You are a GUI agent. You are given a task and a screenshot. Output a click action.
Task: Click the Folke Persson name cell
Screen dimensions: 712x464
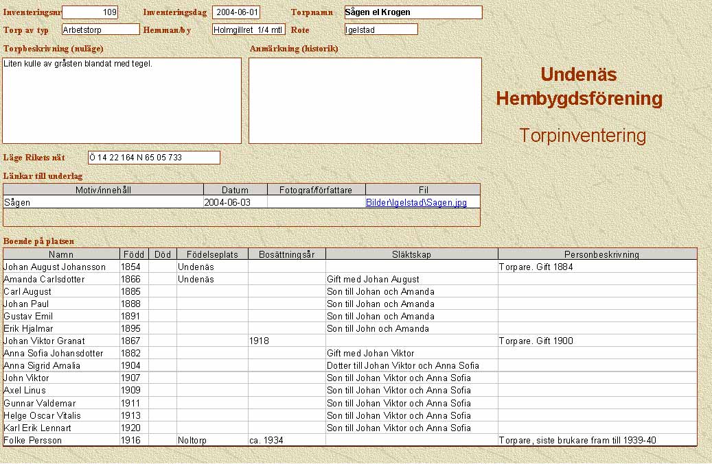(61, 440)
